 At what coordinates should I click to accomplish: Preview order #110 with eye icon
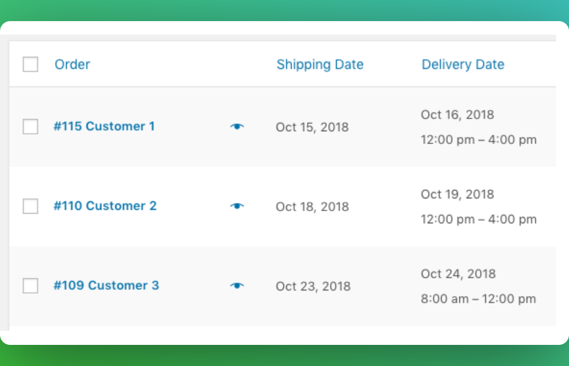(237, 206)
